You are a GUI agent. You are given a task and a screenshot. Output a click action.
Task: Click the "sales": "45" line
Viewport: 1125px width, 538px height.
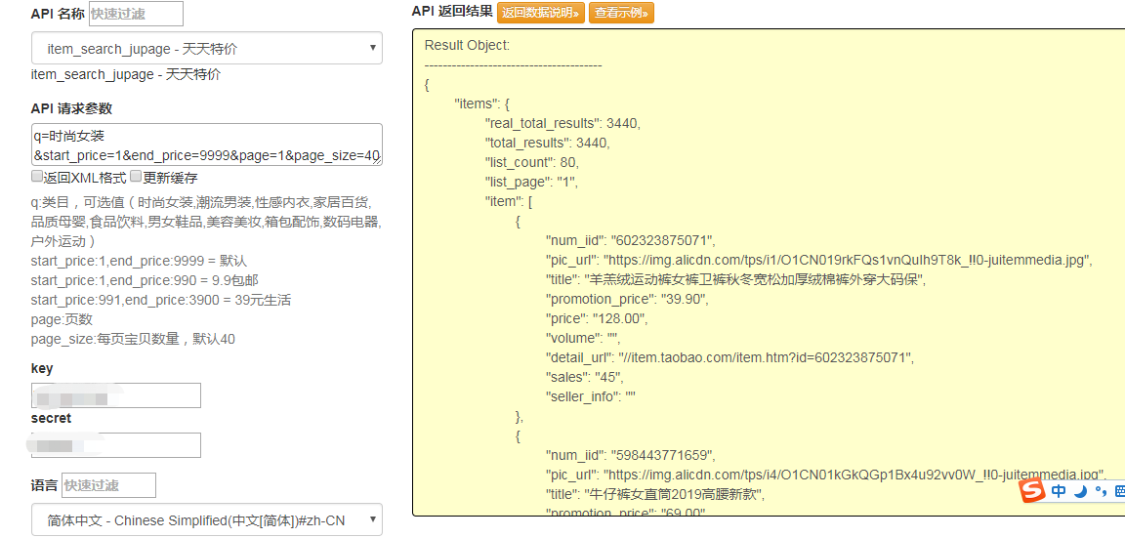tap(585, 377)
